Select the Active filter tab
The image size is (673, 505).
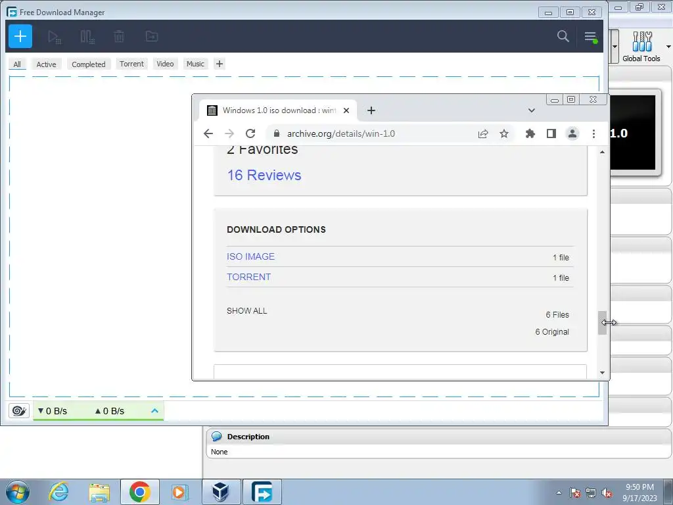47,64
